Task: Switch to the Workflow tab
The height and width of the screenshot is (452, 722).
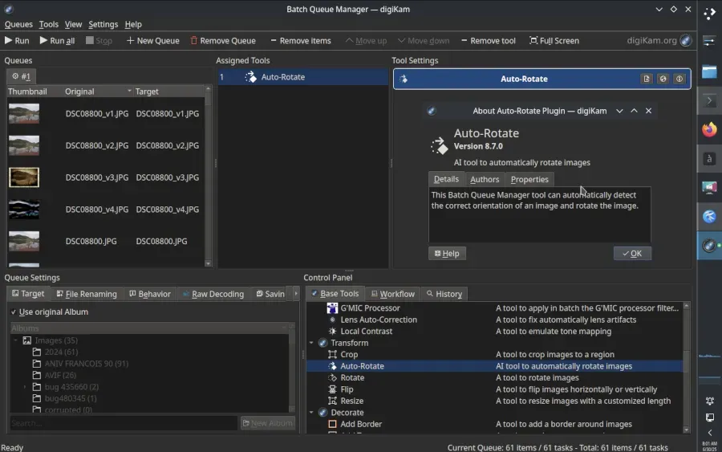Action: coord(393,294)
